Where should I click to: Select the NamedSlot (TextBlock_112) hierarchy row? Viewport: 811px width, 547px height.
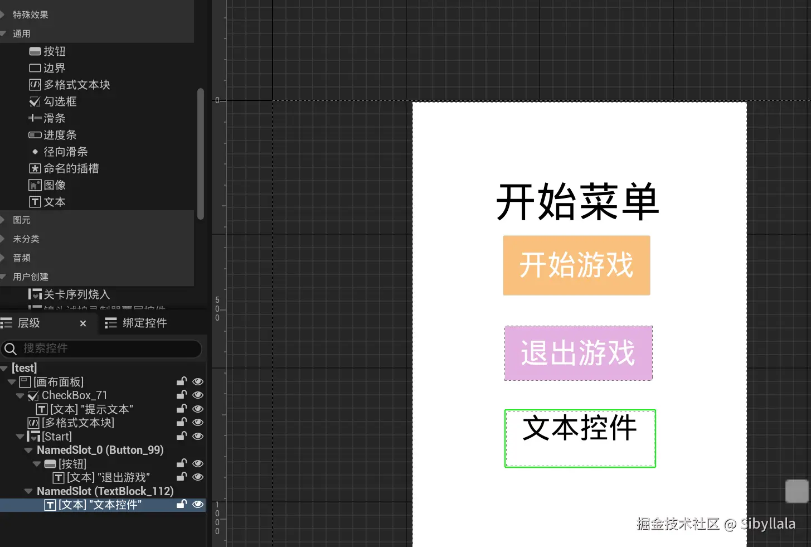tap(103, 491)
